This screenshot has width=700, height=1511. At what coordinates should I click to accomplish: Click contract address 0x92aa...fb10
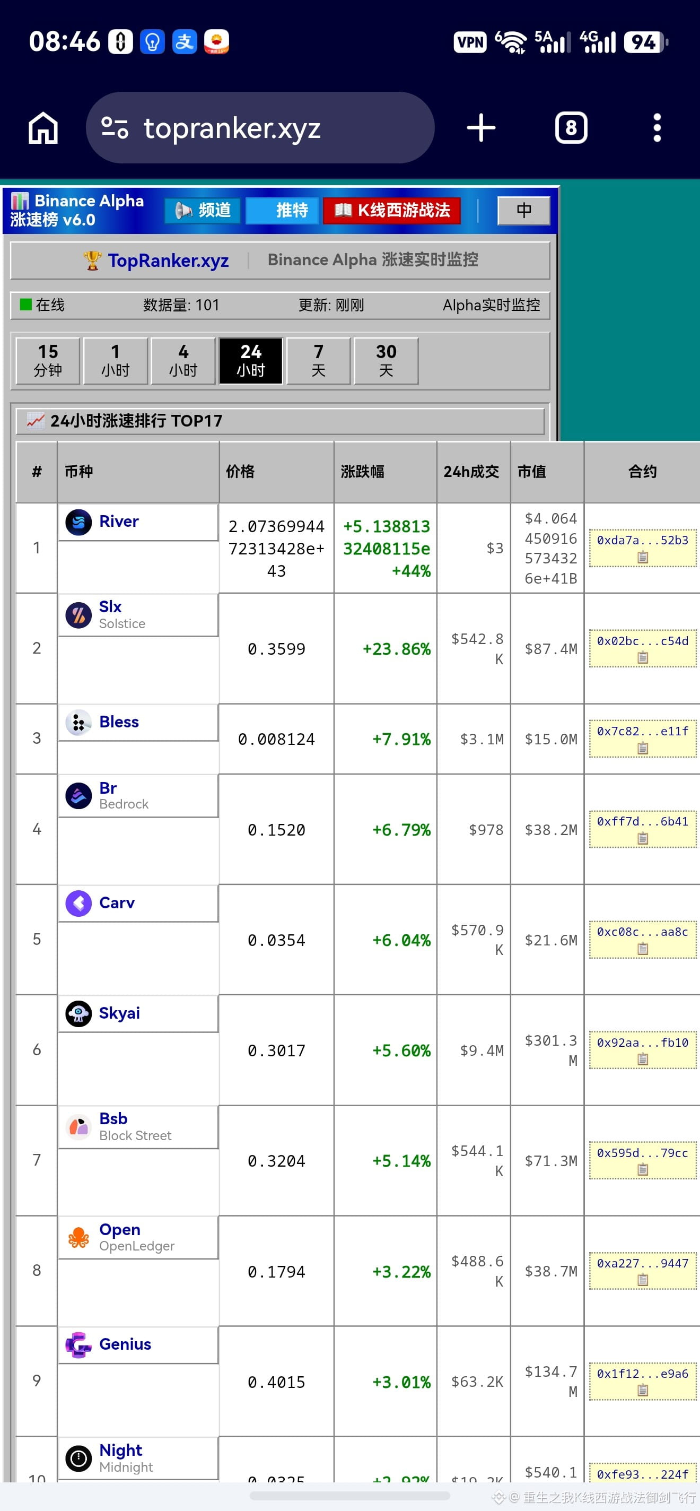[x=643, y=1043]
